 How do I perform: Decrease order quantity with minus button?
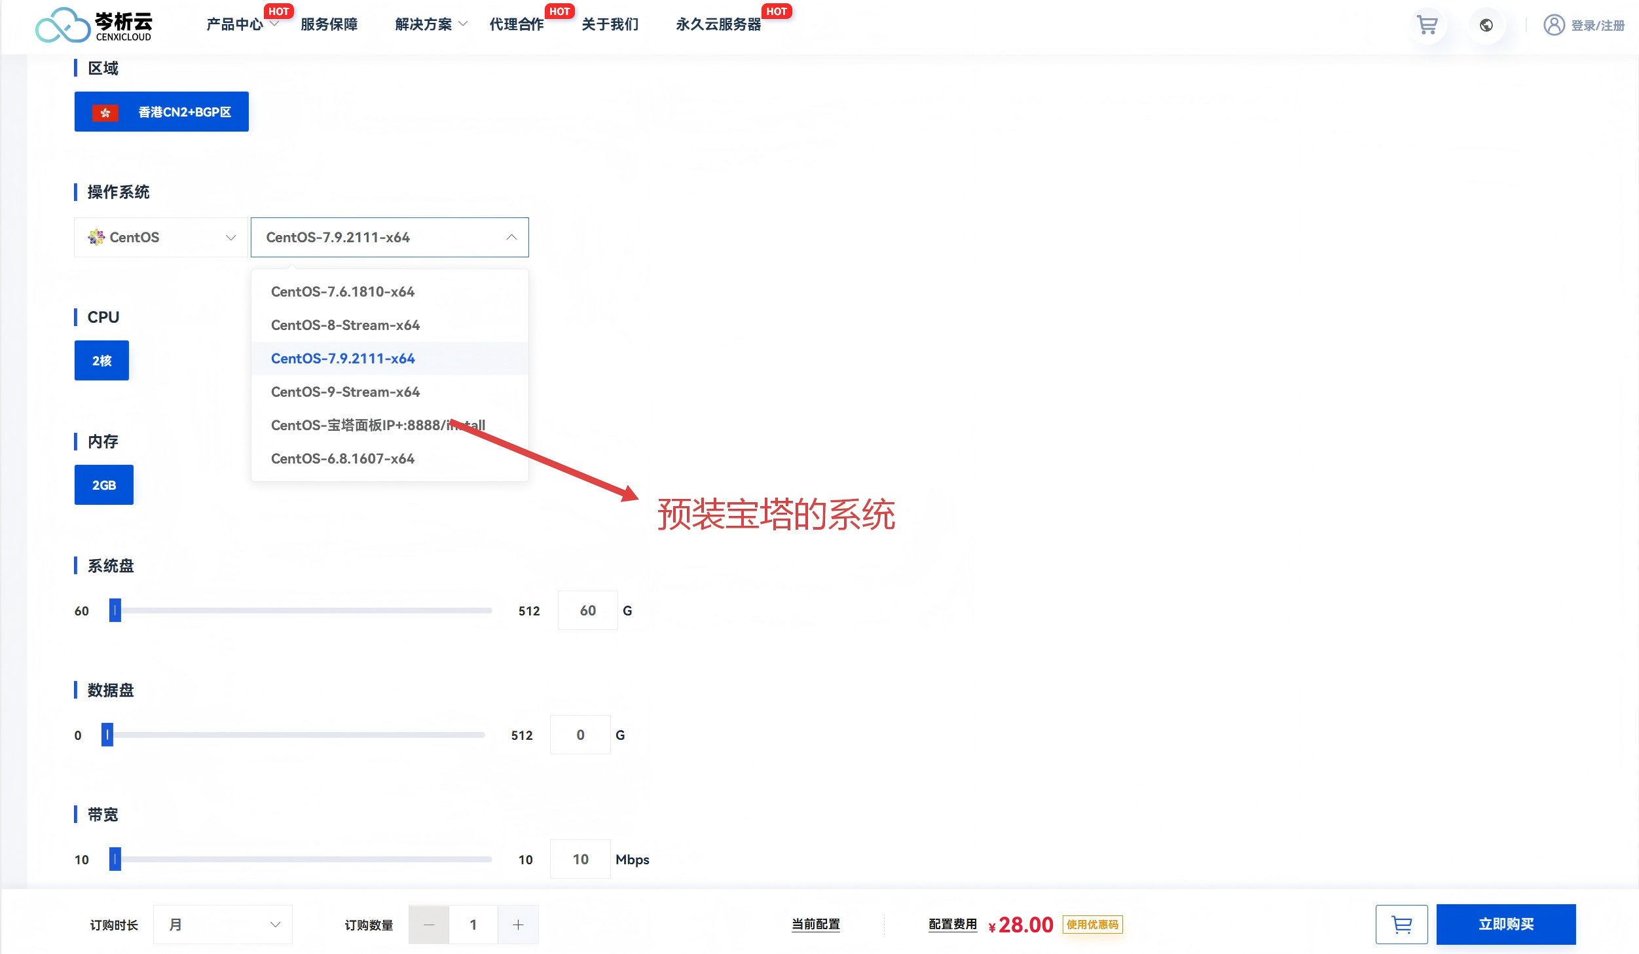click(x=429, y=924)
